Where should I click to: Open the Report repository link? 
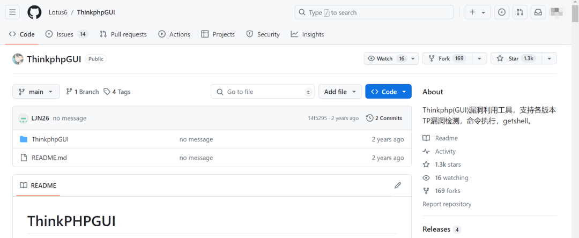[447, 204]
